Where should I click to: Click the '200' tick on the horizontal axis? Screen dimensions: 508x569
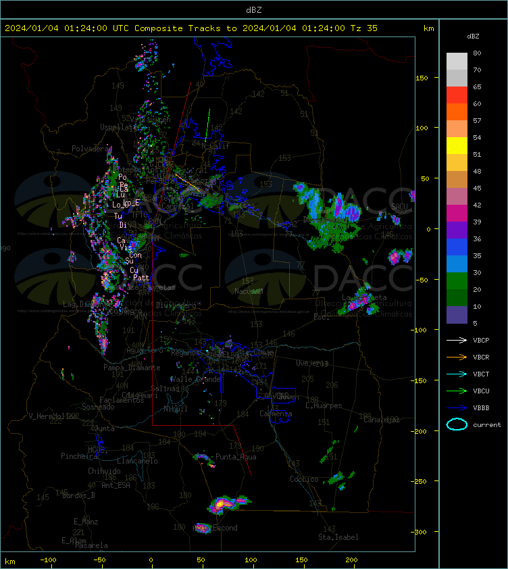tap(351, 560)
